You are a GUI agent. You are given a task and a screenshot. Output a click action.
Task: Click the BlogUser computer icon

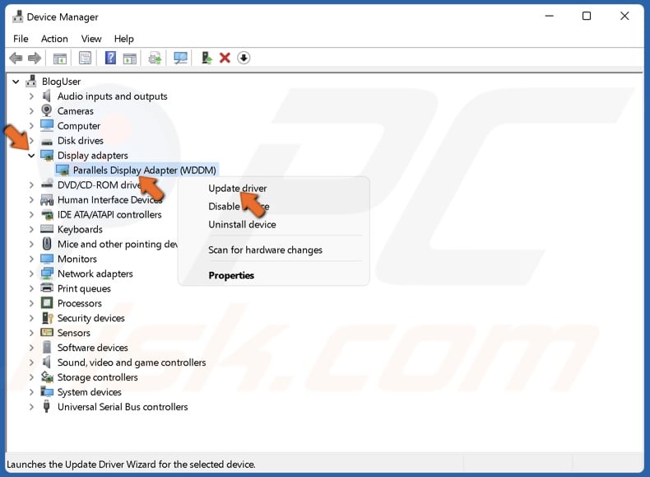point(31,81)
